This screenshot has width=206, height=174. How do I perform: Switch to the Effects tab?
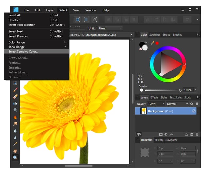(154, 97)
